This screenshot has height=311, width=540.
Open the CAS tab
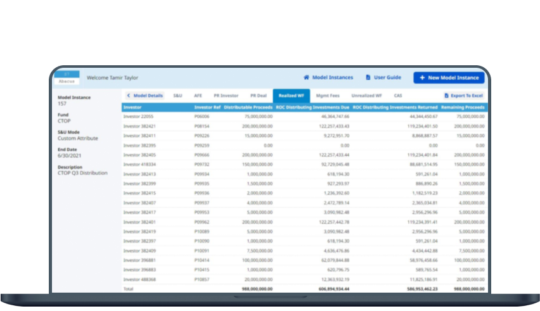[x=398, y=96]
